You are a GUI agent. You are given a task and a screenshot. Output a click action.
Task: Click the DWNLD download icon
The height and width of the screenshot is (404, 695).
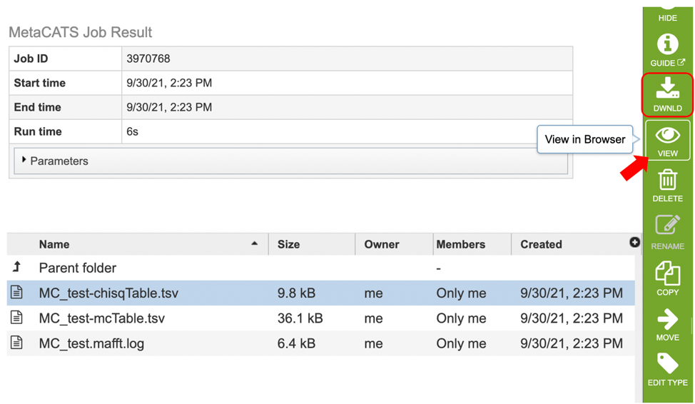[x=667, y=94]
